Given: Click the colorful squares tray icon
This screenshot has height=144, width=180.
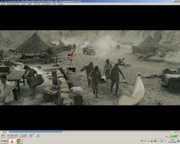Looking at the screenshot, I should [x=155, y=141].
